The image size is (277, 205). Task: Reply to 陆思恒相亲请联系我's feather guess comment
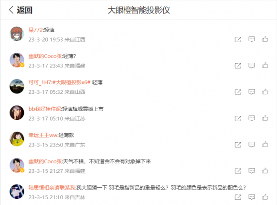tap(252, 197)
